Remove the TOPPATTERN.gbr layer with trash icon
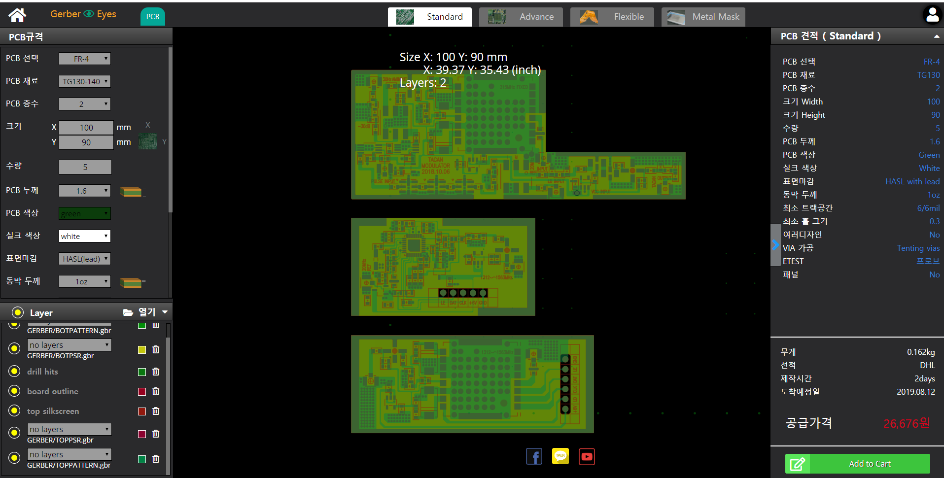The height and width of the screenshot is (478, 944). click(x=156, y=459)
